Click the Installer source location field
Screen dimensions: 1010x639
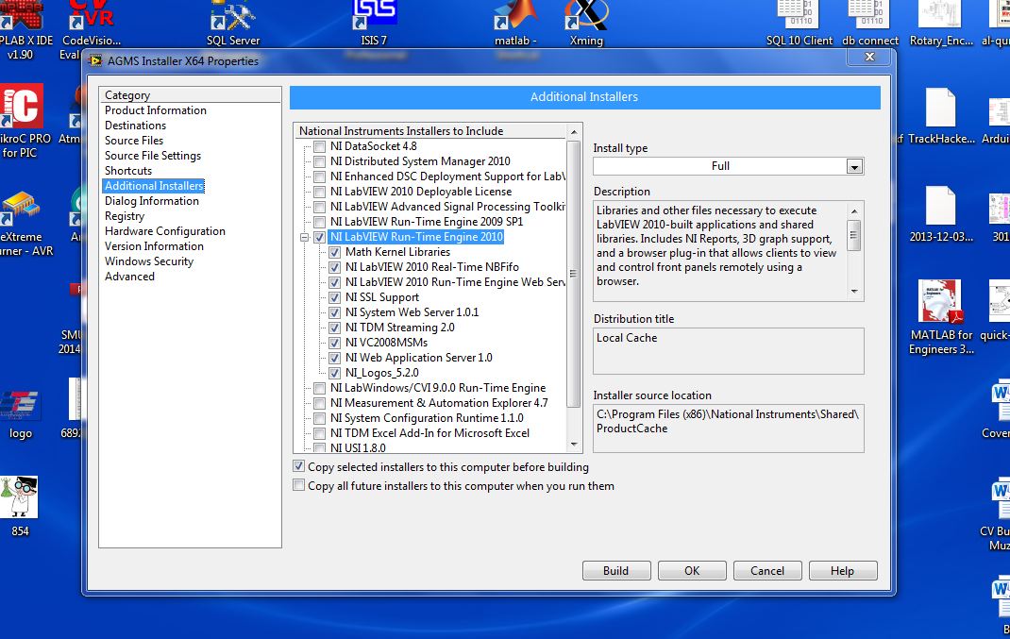tap(729, 429)
